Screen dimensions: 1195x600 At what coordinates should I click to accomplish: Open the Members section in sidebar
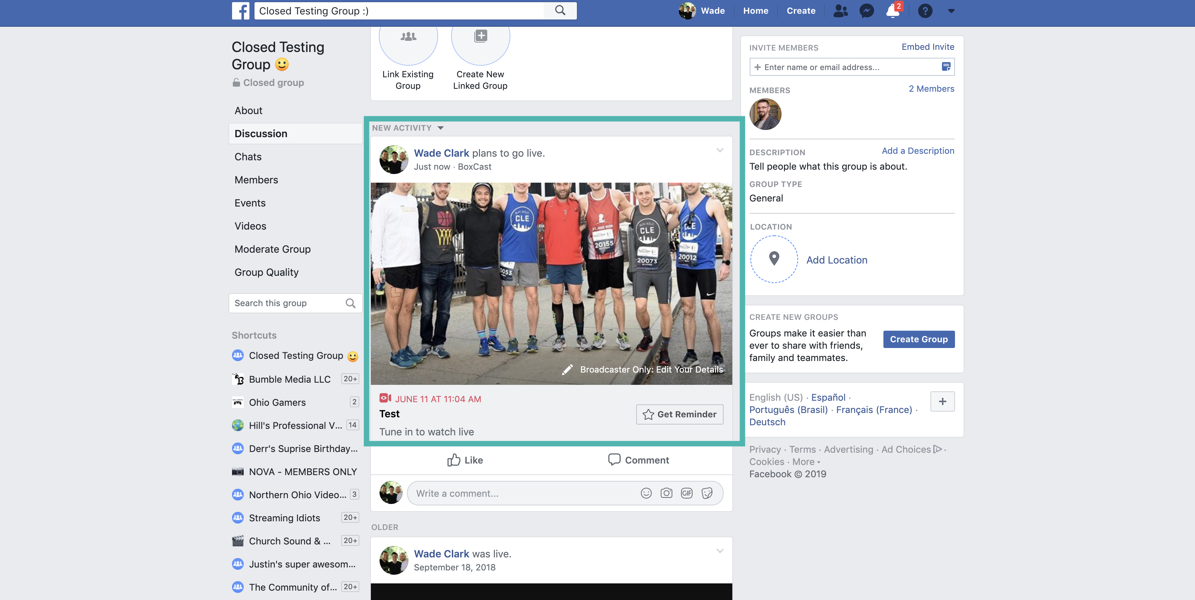click(x=256, y=180)
